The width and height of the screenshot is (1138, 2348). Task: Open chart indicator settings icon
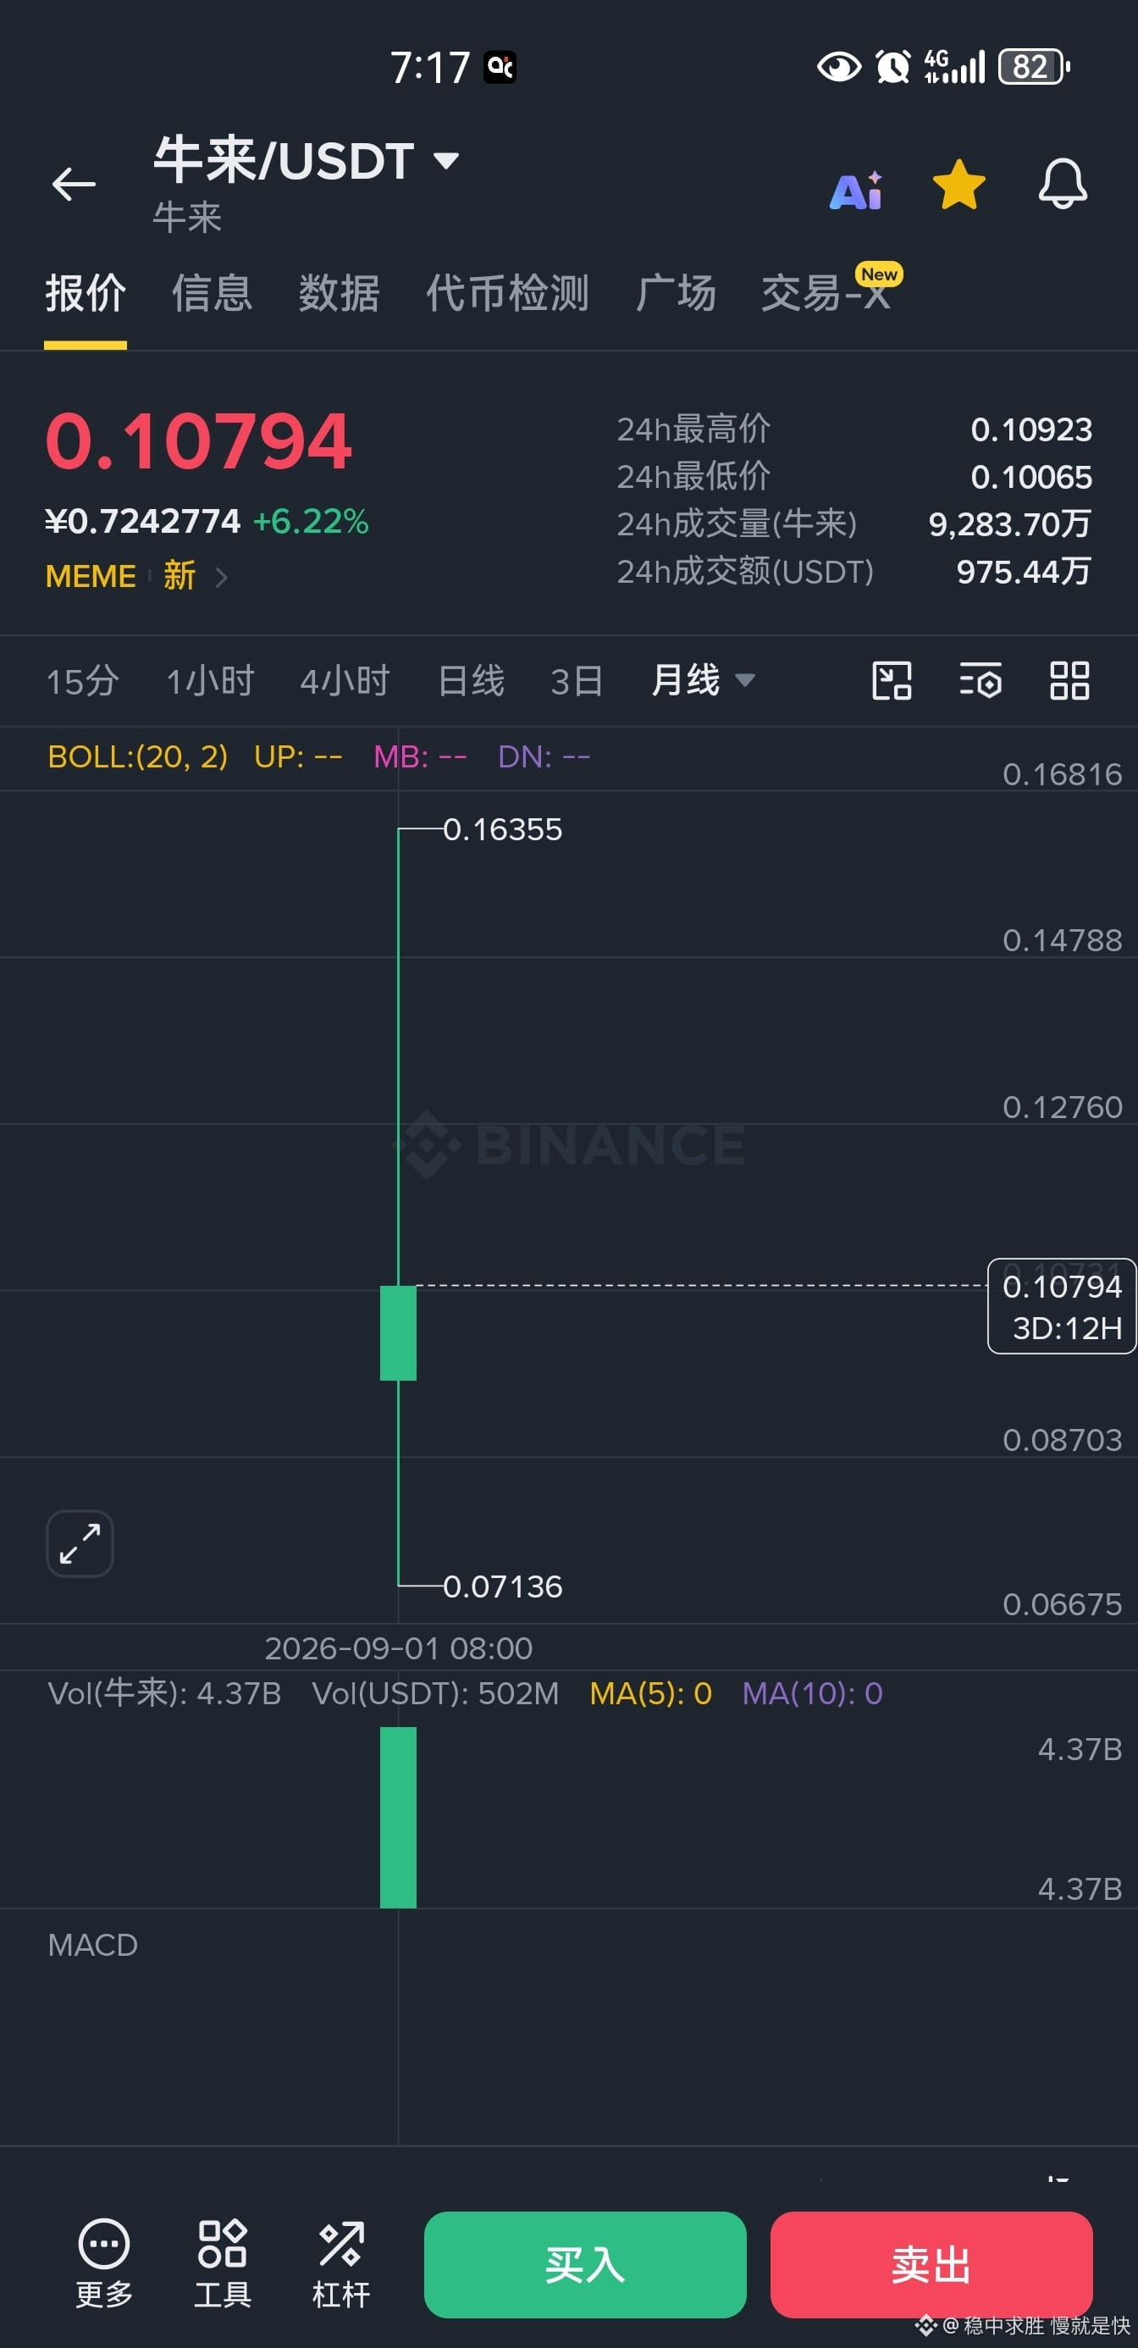981,681
